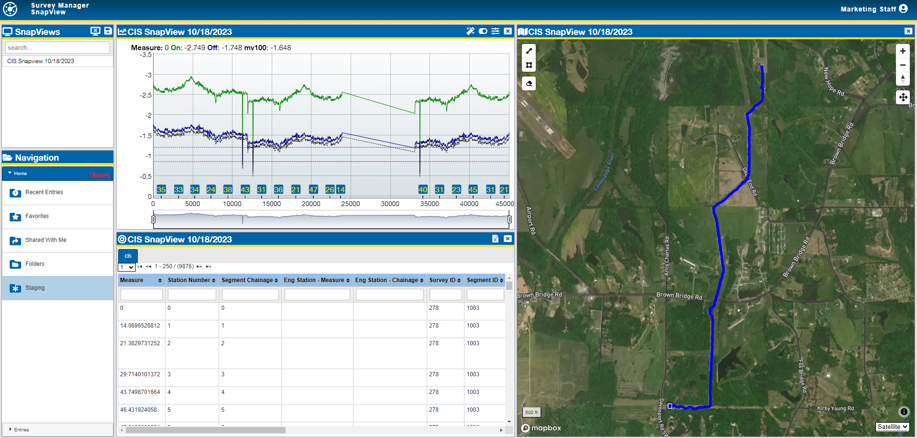Viewport: 917px width, 438px height.
Task: Select CIS Snapview 10/18/2023 from list
Action: tap(41, 61)
